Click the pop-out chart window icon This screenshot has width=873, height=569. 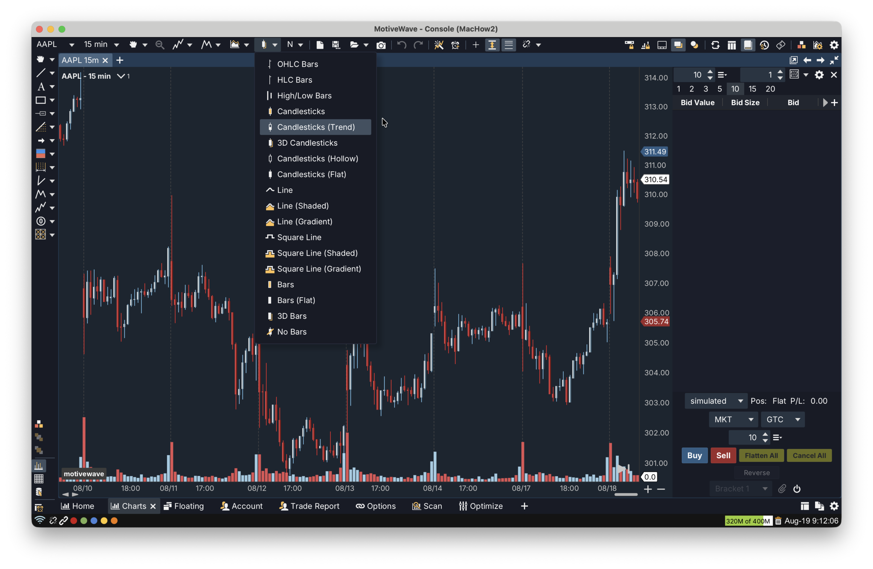pos(794,60)
